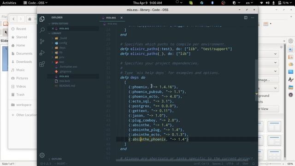Open the Extensions view
This screenshot has width=295, height=166.
tap(42, 64)
